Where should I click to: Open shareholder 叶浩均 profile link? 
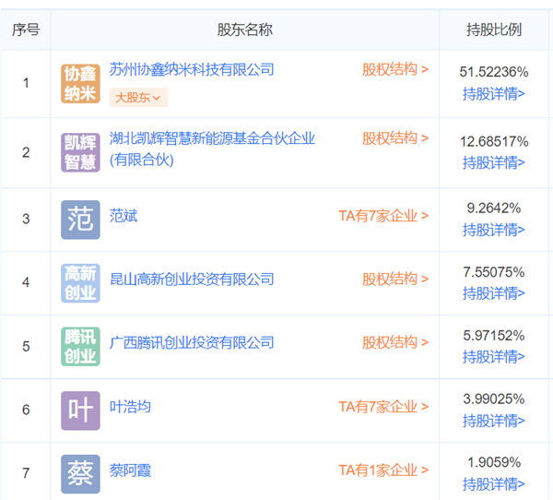pyautogui.click(x=130, y=407)
